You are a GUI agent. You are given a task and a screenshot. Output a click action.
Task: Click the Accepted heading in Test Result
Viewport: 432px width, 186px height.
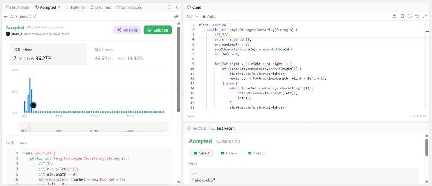(201, 141)
